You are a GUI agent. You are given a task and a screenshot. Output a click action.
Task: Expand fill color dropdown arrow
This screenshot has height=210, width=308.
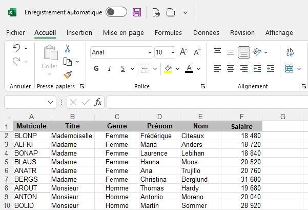pyautogui.click(x=177, y=69)
